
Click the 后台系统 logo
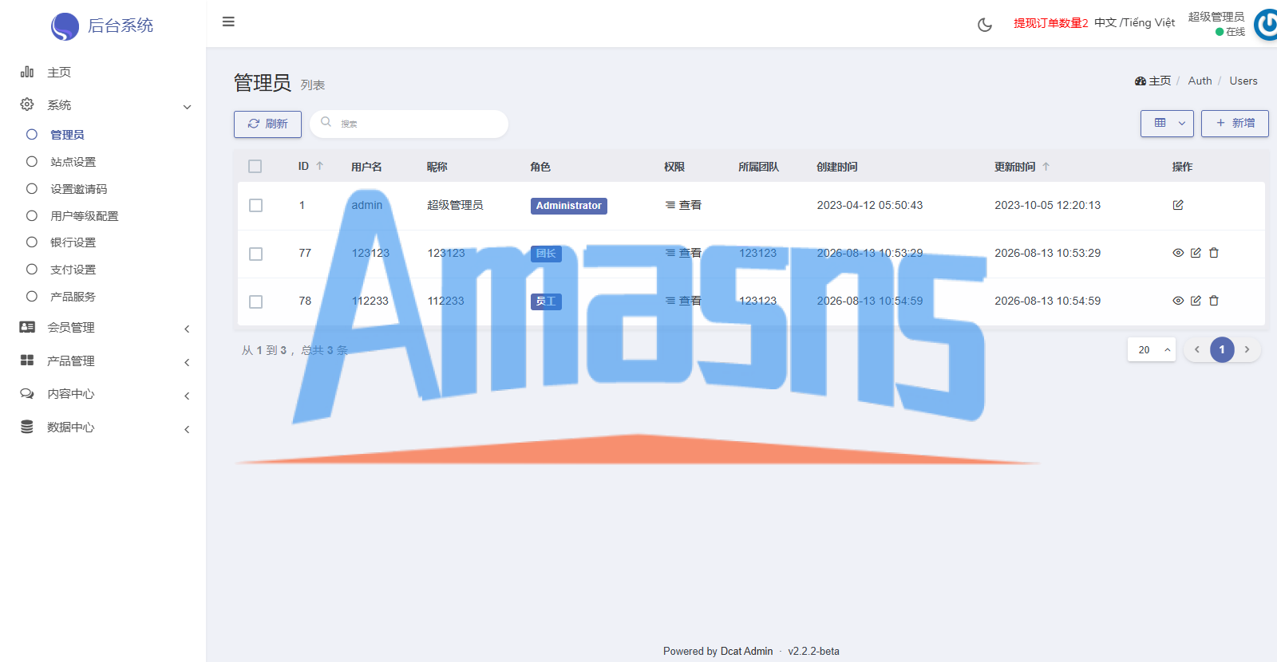pos(102,26)
